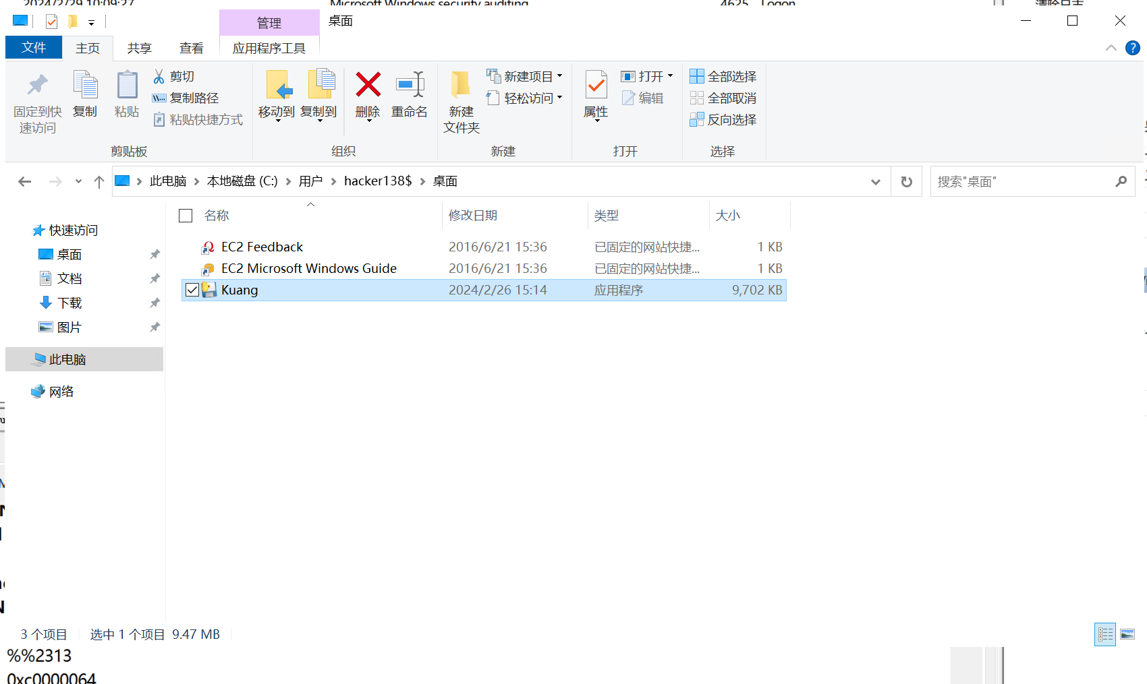
Task: Expand the address bar history dropdown
Action: (876, 181)
